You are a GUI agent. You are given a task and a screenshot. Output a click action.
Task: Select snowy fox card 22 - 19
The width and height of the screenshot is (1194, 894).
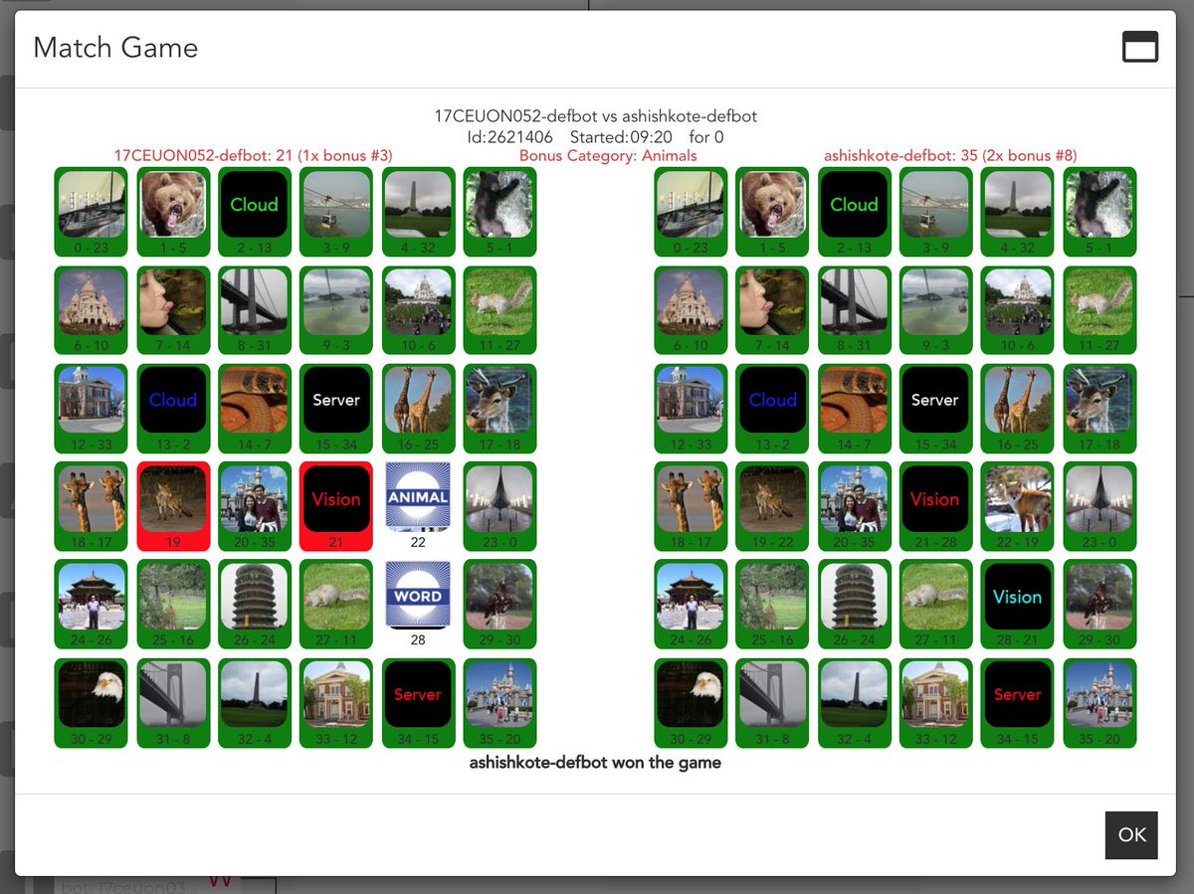[1018, 505]
